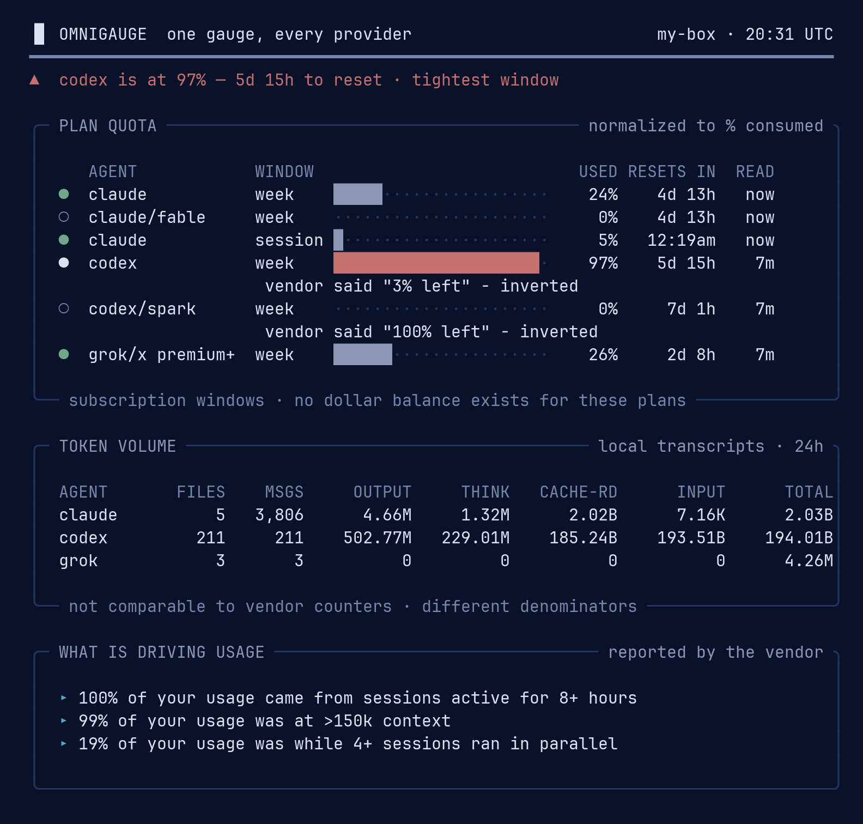Select WHAT IS DRIVING USAGE section title
This screenshot has height=824, width=863.
162,652
